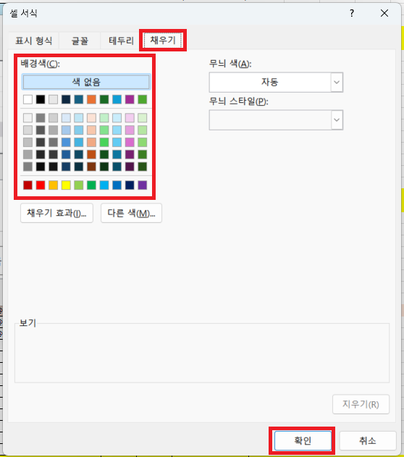Open help with the question mark icon
This screenshot has height=457, width=404.
pyautogui.click(x=352, y=13)
